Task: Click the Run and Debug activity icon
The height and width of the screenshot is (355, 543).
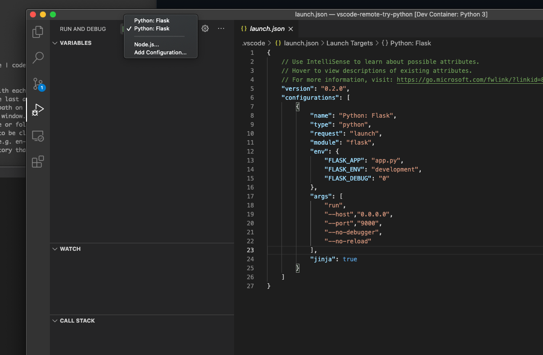Action: pos(38,110)
